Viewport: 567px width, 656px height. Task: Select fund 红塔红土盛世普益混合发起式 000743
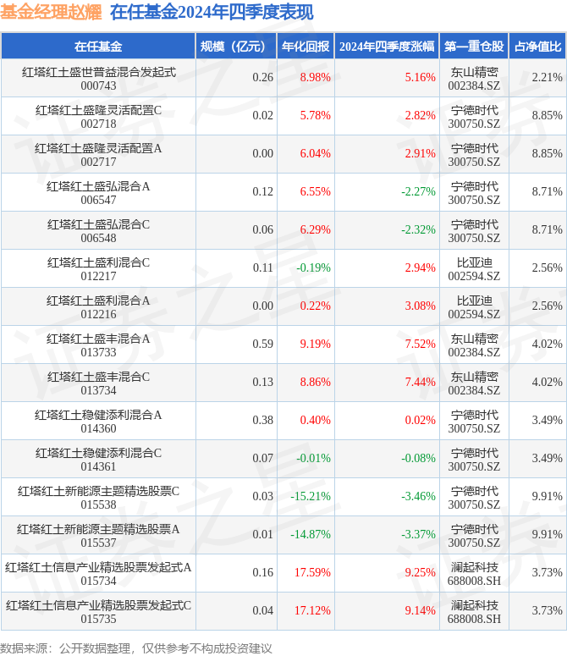tap(98, 78)
